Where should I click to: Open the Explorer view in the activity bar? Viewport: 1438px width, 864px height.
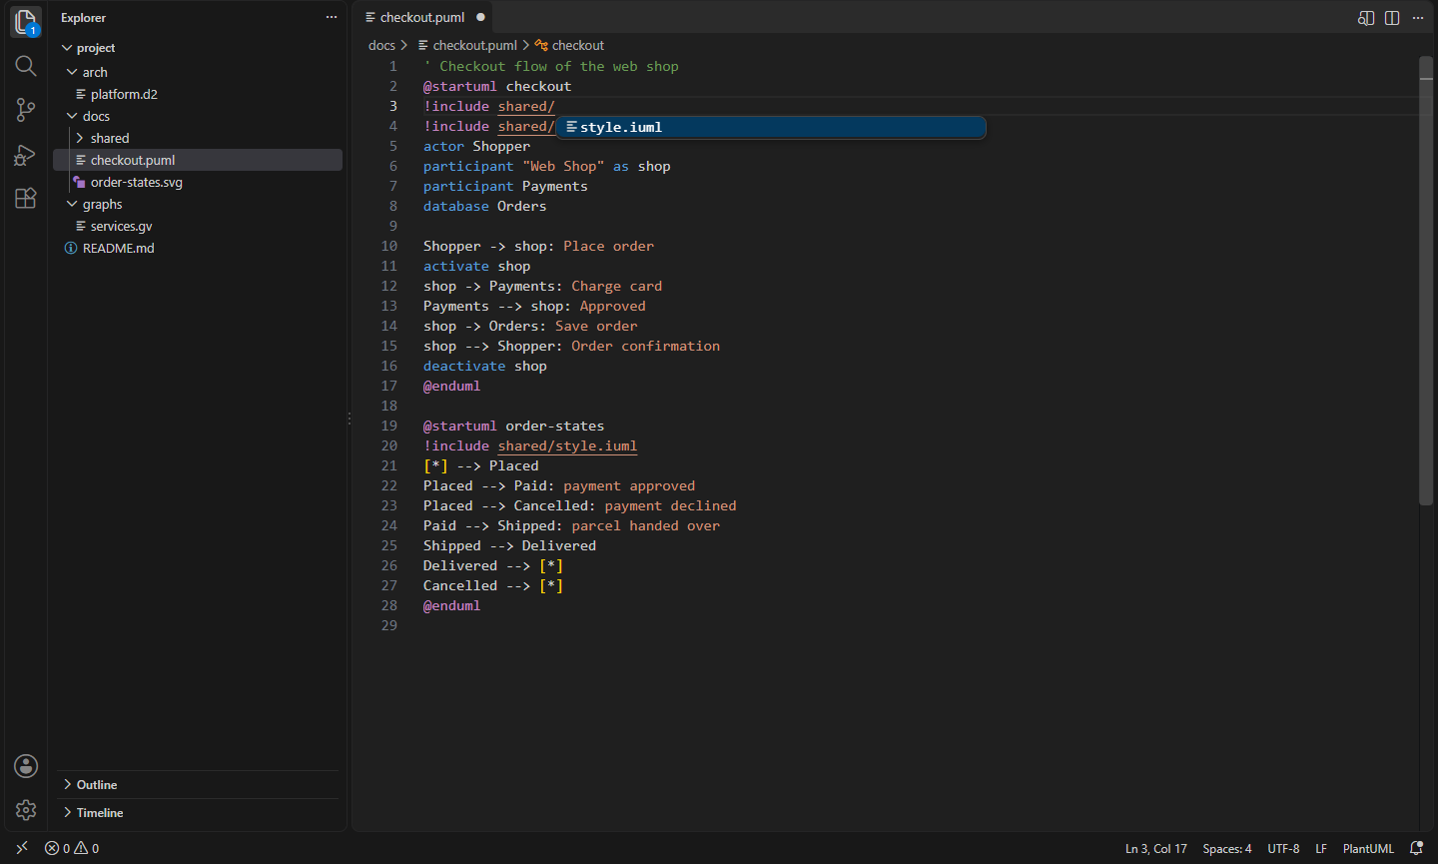tap(26, 22)
